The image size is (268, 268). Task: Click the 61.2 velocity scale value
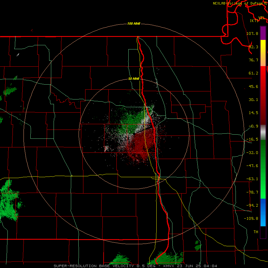(253, 73)
